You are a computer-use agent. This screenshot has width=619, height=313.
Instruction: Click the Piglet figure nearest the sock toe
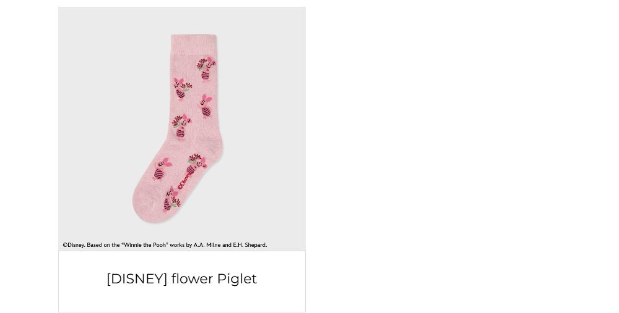coord(171,199)
